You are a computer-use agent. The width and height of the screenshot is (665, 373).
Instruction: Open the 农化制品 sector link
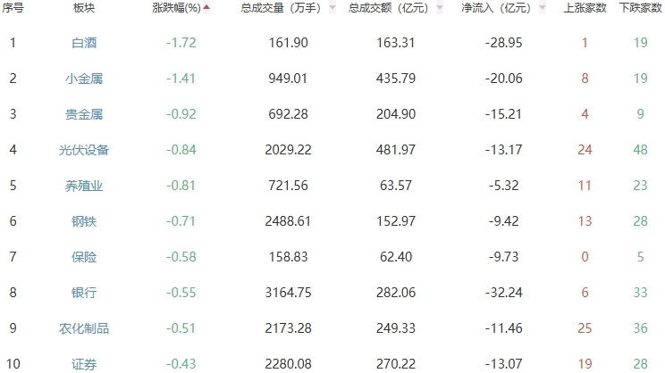point(85,328)
